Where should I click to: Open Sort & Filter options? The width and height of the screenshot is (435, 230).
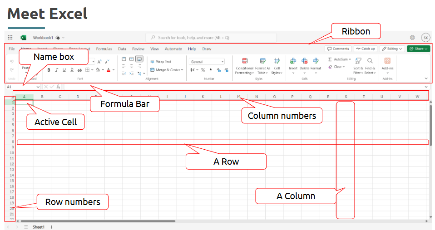pos(358,66)
